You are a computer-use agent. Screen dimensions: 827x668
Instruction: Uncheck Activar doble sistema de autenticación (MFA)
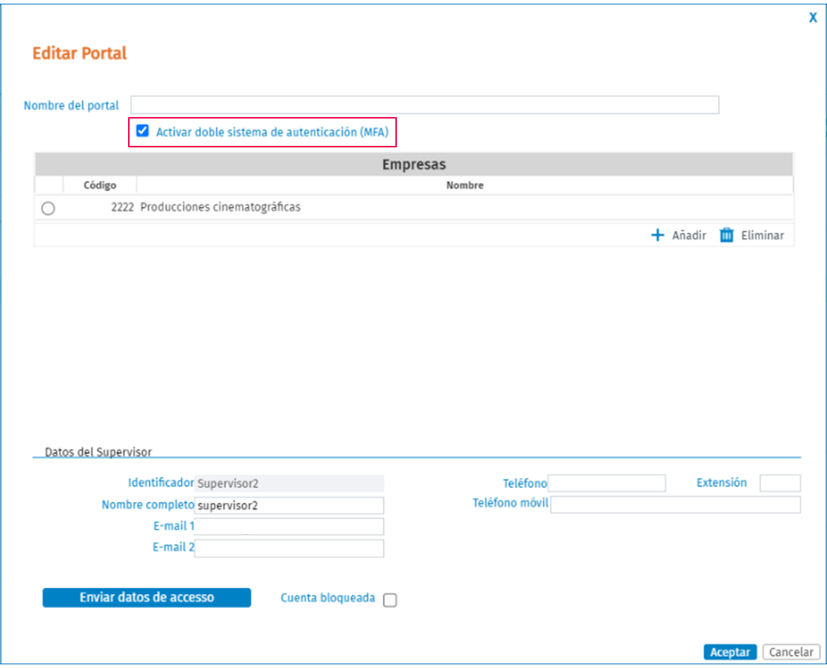tap(142, 131)
